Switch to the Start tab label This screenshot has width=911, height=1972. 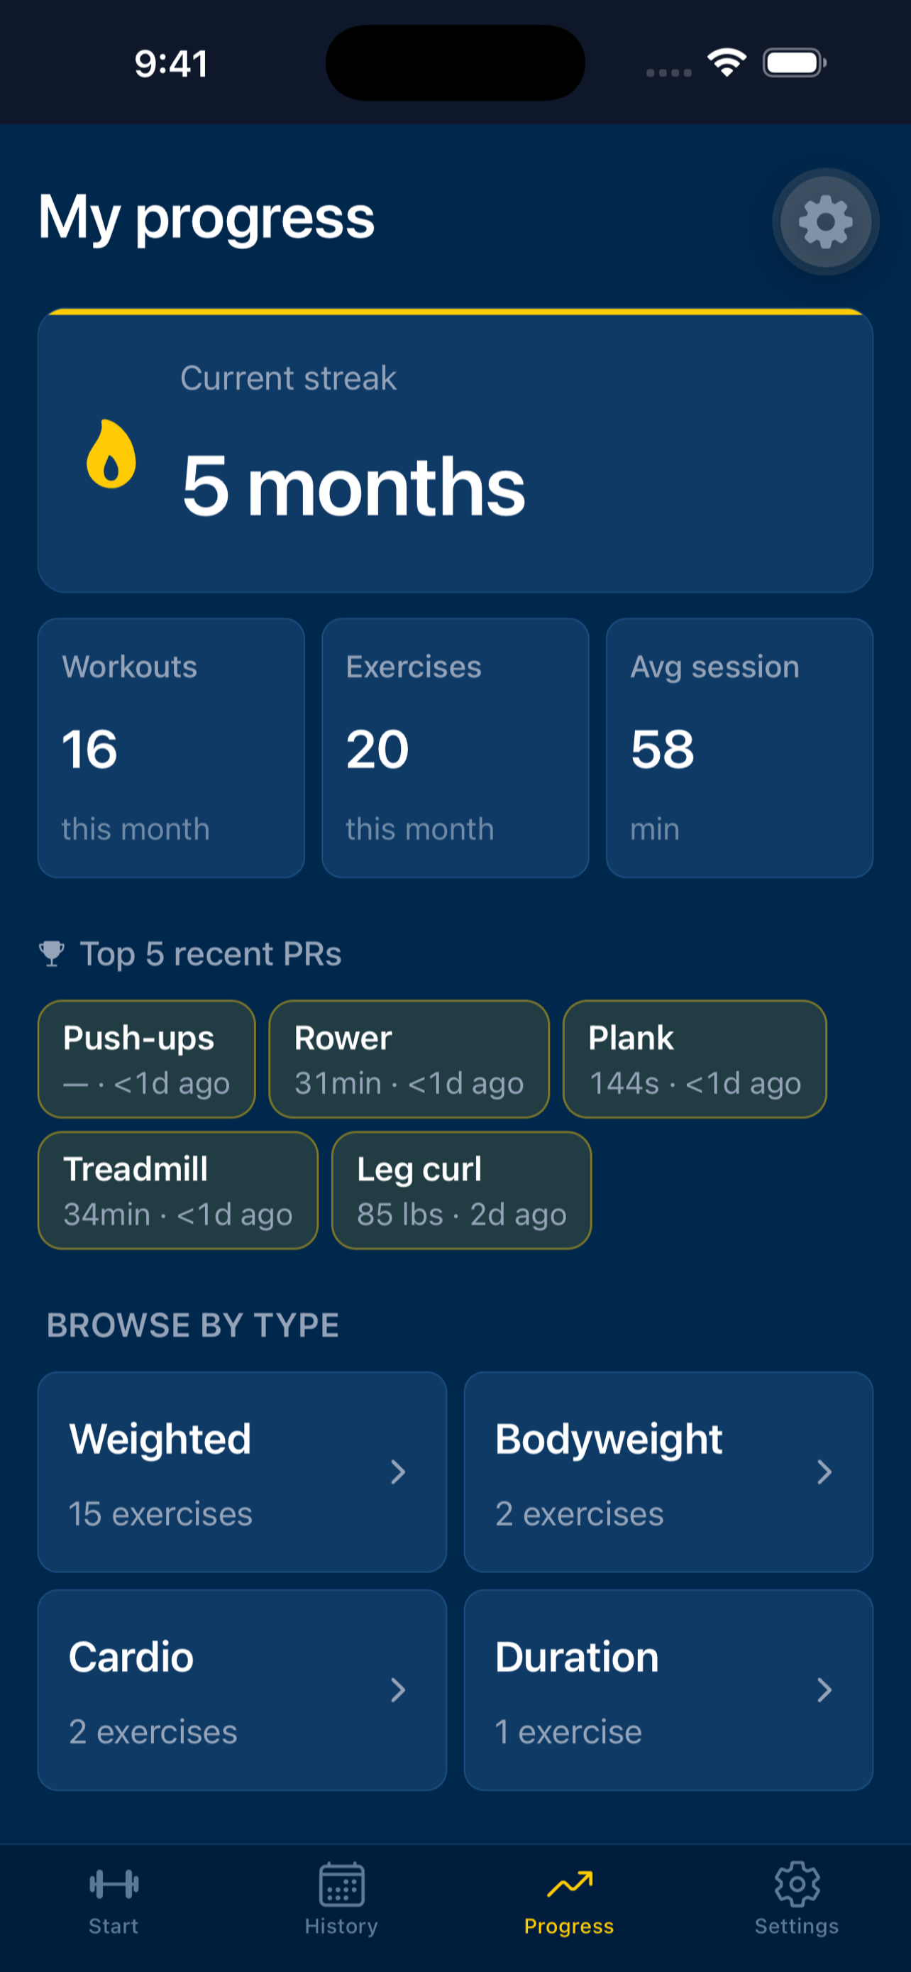[114, 1926]
